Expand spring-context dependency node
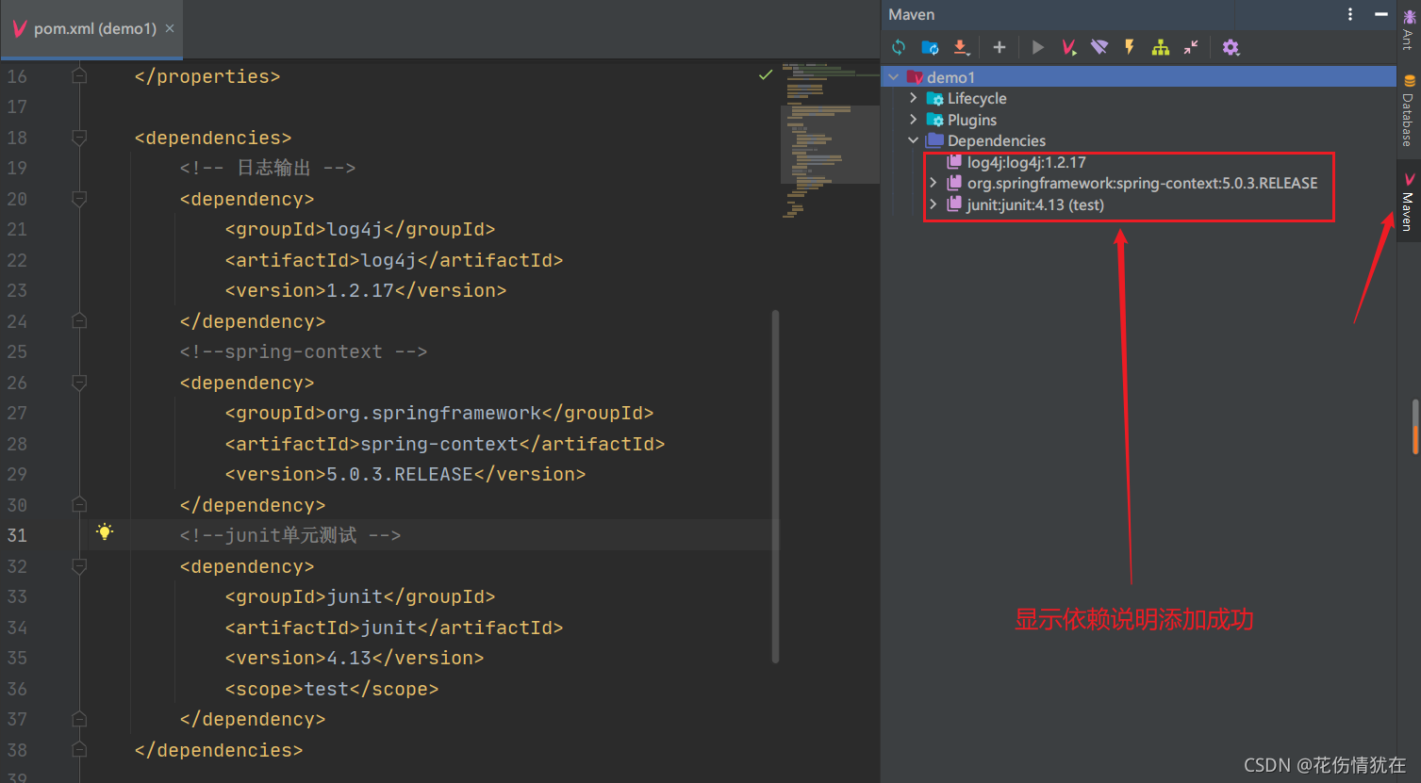 coord(934,183)
